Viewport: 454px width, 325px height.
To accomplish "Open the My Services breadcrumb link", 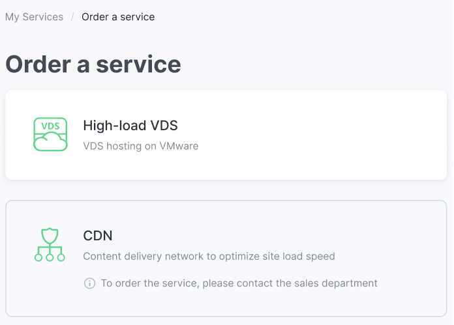I will (x=34, y=17).
